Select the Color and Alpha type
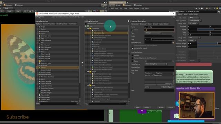Screen dimensions: 221x124 [x=46, y=36]
